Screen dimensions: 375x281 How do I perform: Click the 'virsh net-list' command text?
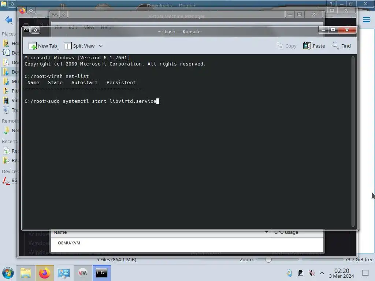pos(68,76)
